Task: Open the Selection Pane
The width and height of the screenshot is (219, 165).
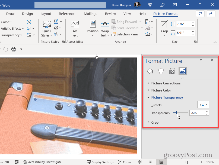Action: click(x=125, y=34)
